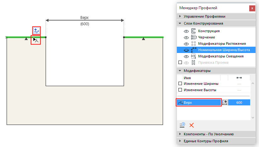
Task: Click the Имя column header
Action: 187,78
